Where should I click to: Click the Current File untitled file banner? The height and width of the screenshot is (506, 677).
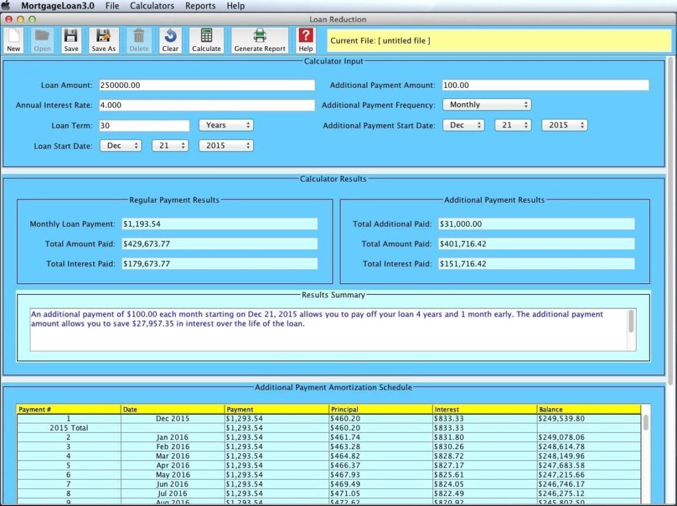[x=499, y=40]
